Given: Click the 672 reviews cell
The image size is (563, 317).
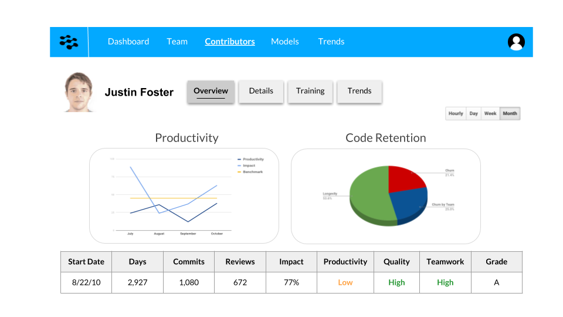Looking at the screenshot, I should click(240, 282).
